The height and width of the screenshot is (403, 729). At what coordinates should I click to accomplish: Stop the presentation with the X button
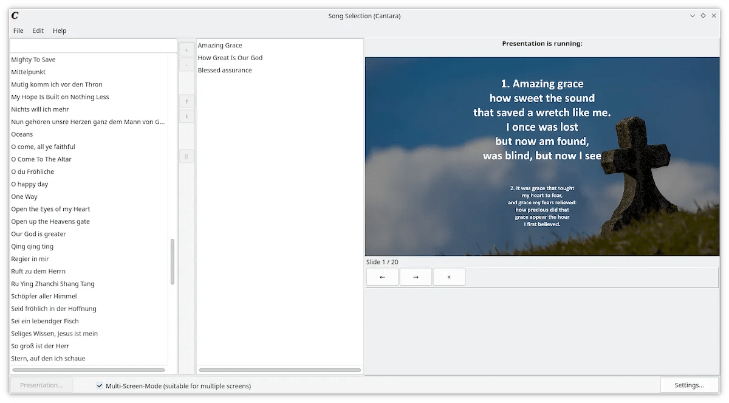pos(449,277)
